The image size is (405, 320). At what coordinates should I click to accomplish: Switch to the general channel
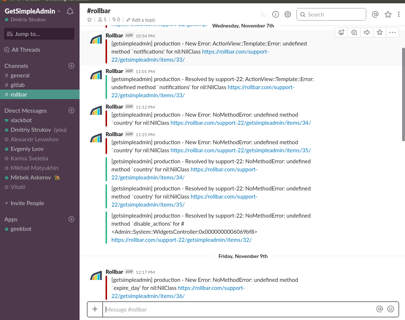(20, 75)
